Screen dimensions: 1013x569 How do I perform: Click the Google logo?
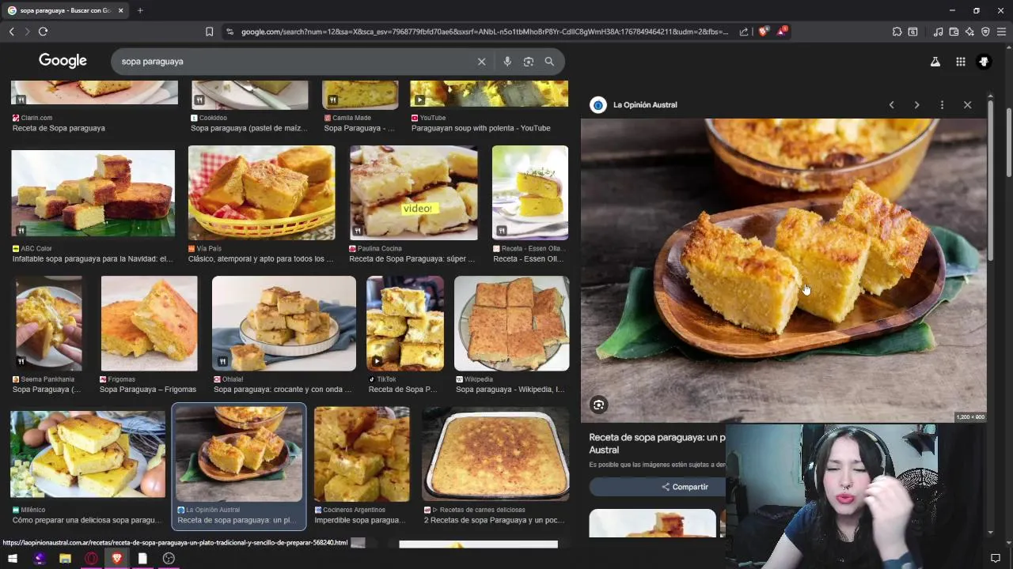coord(63,61)
